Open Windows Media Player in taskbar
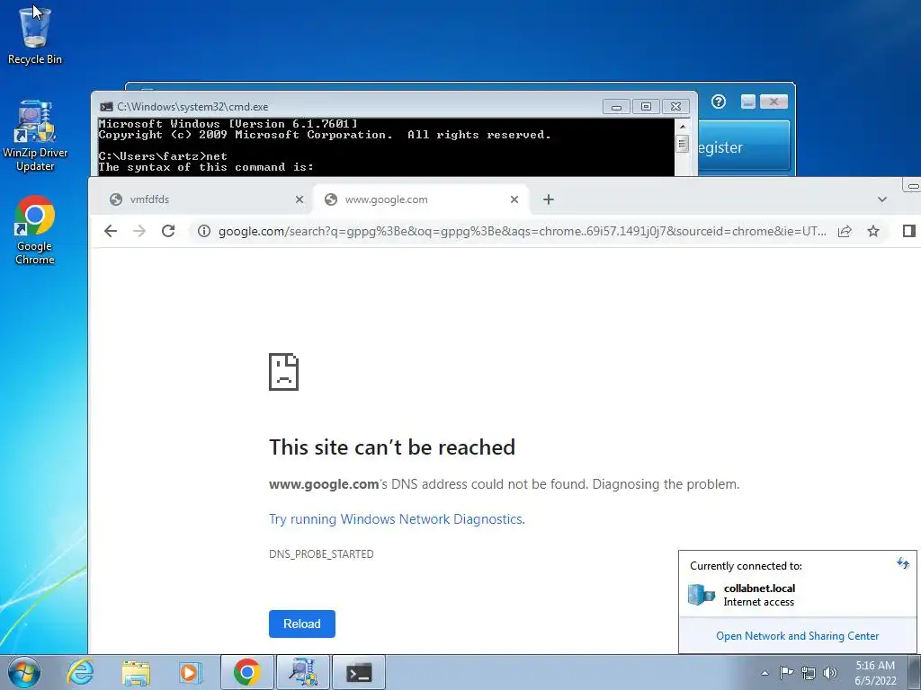921x690 pixels. click(x=190, y=672)
